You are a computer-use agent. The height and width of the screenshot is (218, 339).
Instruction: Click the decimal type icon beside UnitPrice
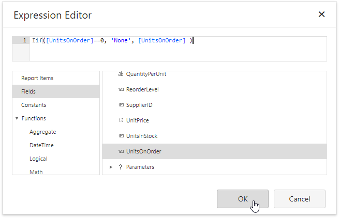tap(121, 121)
